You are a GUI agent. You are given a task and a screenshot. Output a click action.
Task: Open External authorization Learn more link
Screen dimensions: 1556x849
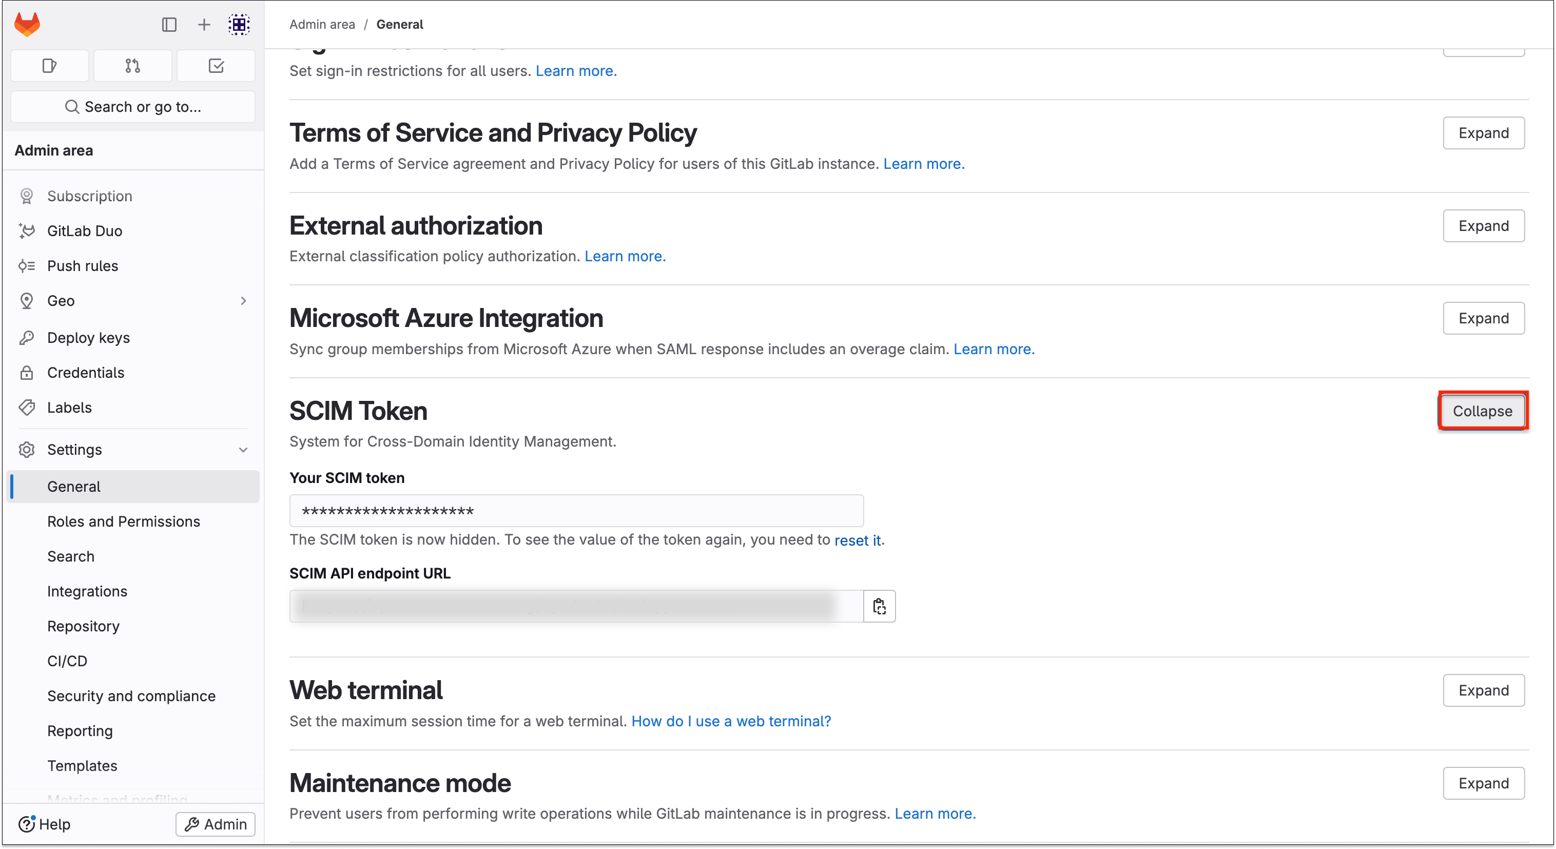pos(625,256)
